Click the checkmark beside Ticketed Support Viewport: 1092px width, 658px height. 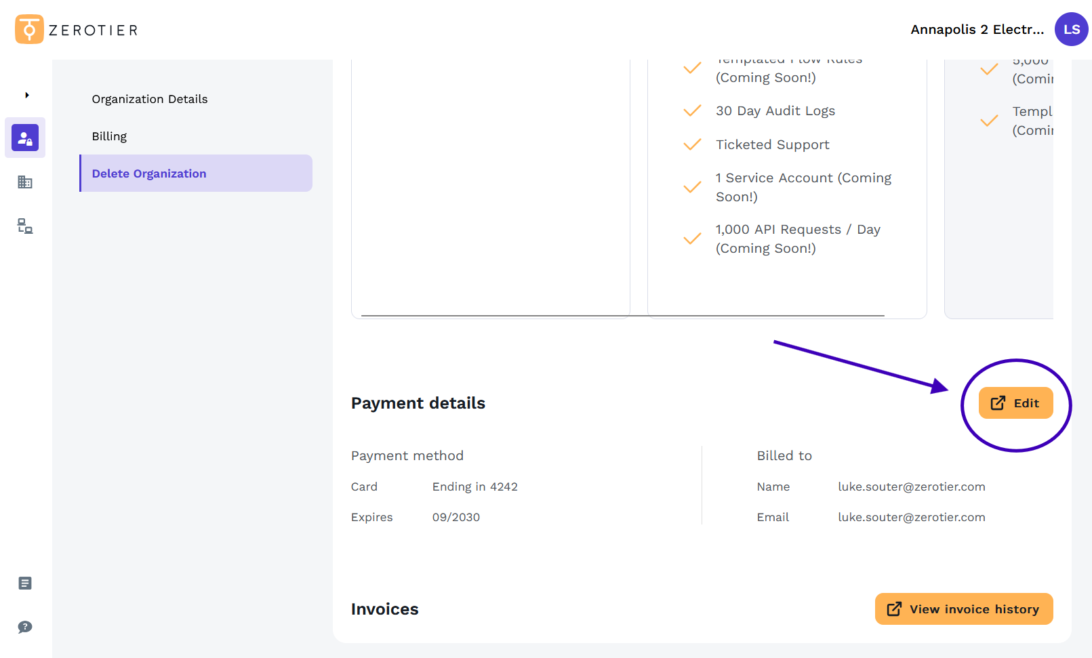click(692, 144)
